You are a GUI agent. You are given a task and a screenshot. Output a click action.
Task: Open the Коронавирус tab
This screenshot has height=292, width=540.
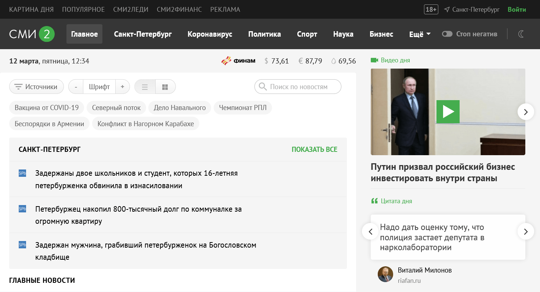pos(210,34)
